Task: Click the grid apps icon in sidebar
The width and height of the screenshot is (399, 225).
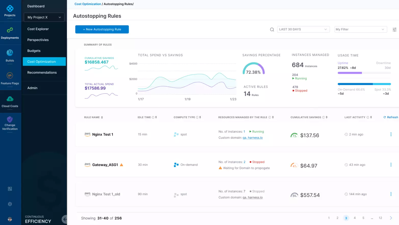Action: pyautogui.click(x=10, y=189)
